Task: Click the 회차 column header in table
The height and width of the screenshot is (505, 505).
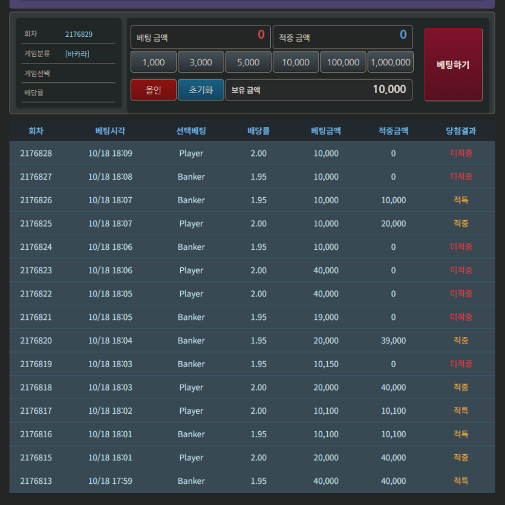Action: click(x=36, y=131)
